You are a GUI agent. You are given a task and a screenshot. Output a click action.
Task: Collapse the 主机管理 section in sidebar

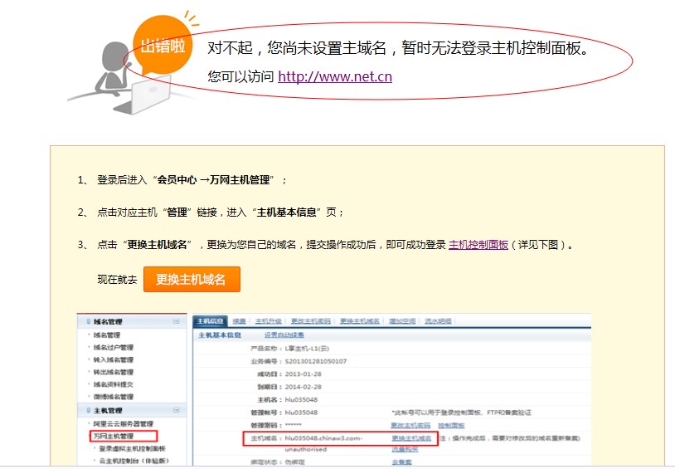(x=176, y=410)
